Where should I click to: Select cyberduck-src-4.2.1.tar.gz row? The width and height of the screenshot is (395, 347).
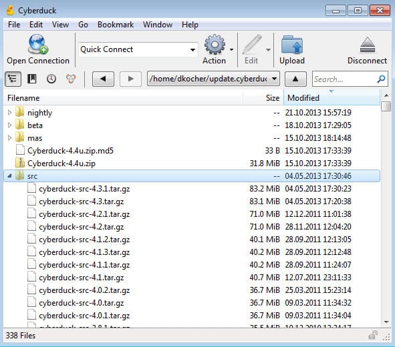pos(192,214)
